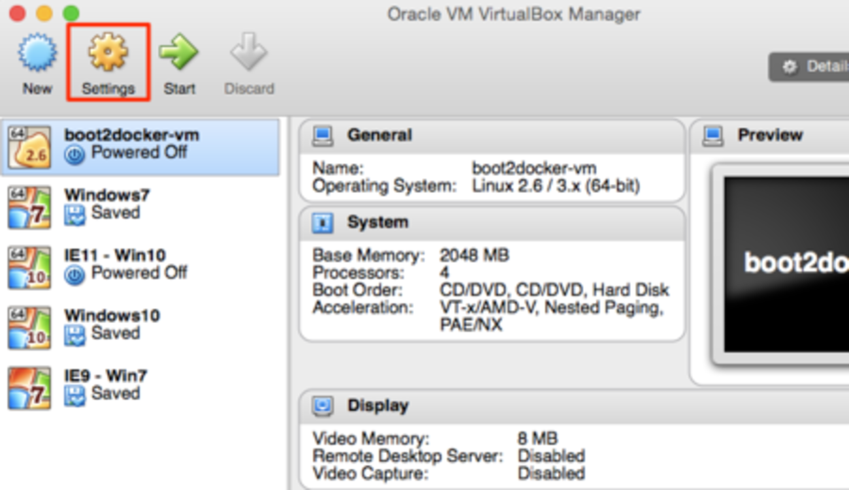Click the red close window button

point(17,13)
